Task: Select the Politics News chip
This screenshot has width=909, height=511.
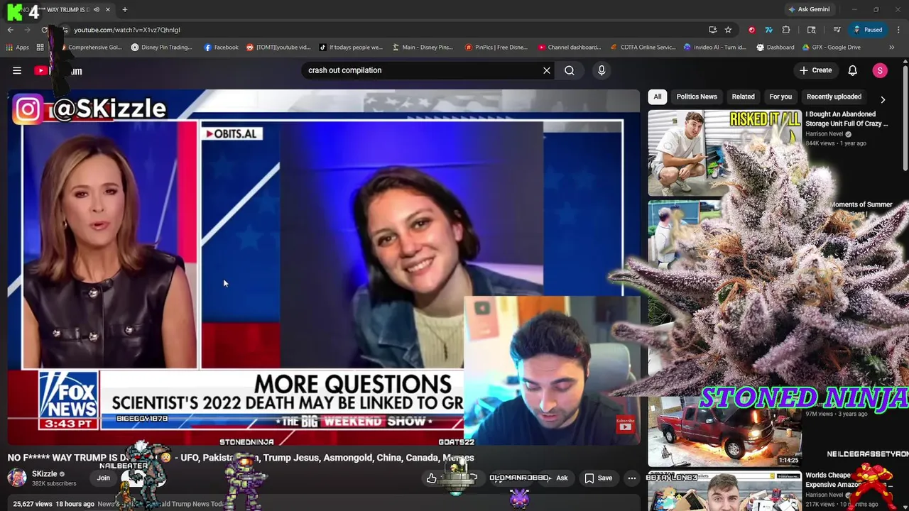Action: [697, 97]
